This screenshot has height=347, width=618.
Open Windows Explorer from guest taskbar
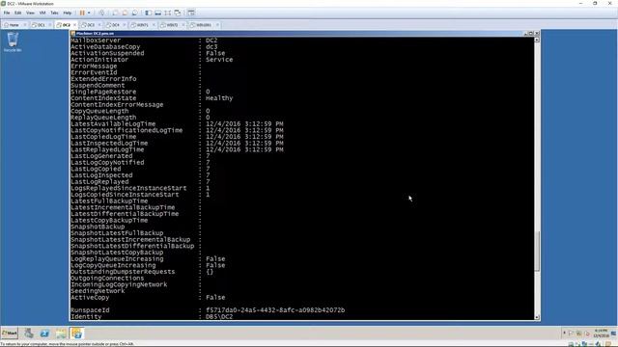(x=61, y=334)
